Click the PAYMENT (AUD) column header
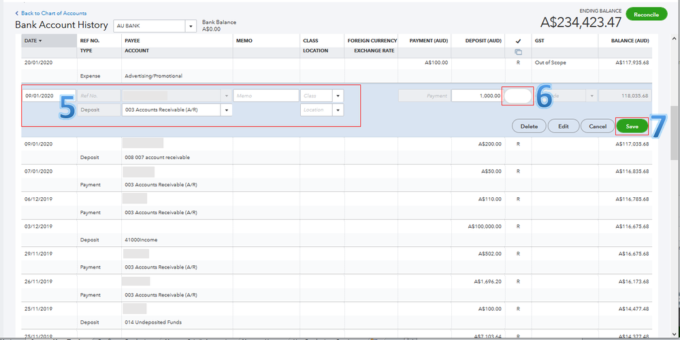Screen dimensions: 680x340 point(428,41)
